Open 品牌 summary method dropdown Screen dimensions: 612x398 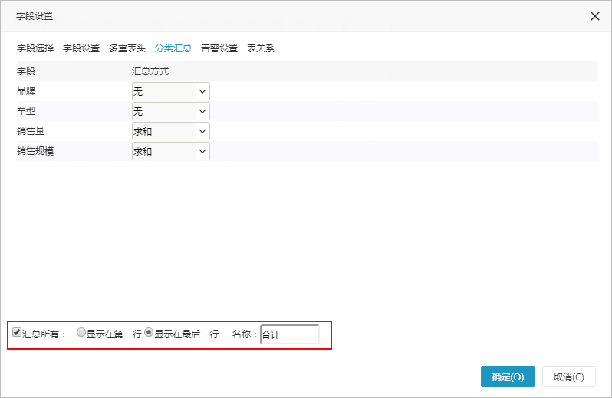[x=171, y=91]
